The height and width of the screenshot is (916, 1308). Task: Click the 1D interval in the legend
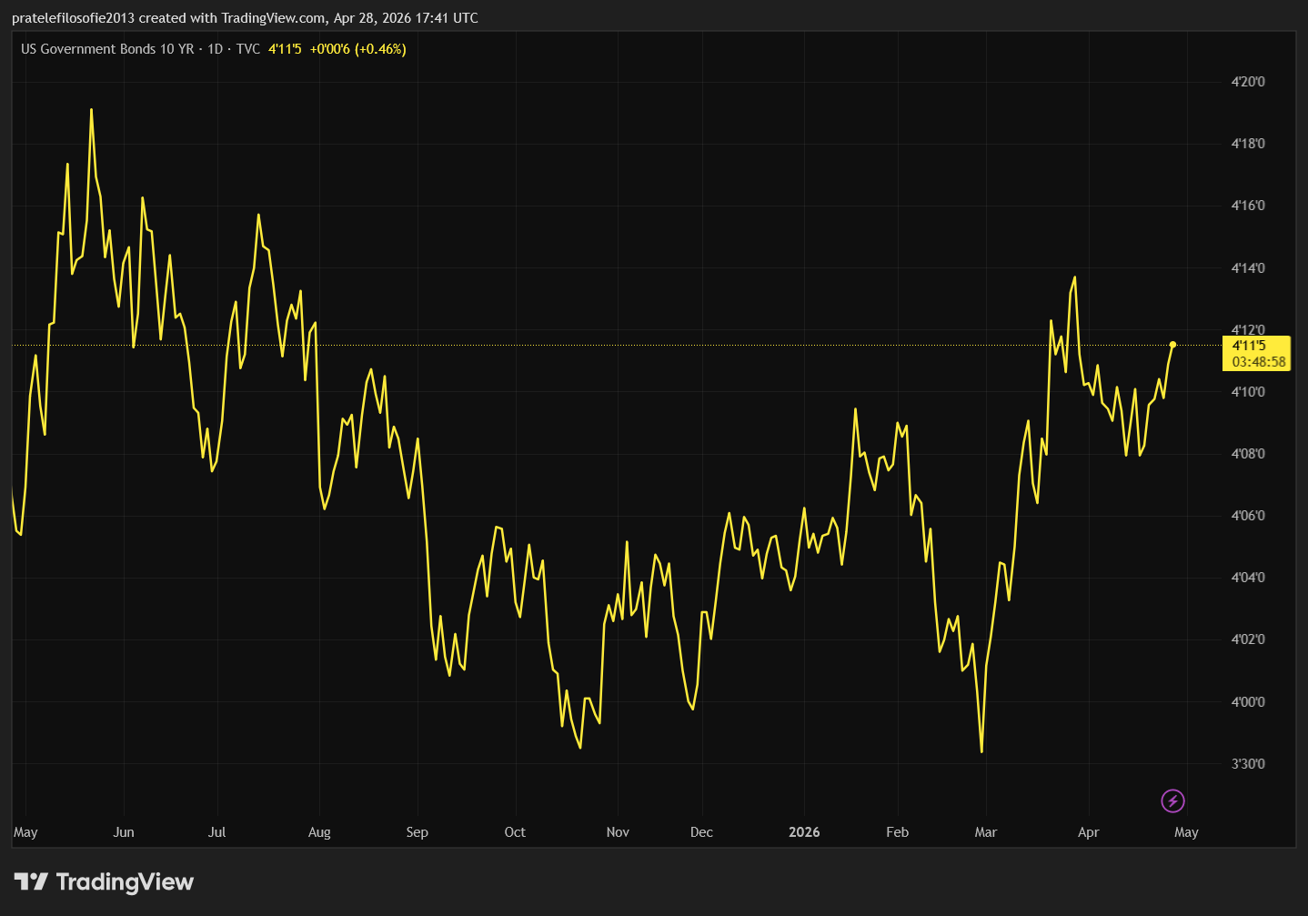(x=216, y=49)
